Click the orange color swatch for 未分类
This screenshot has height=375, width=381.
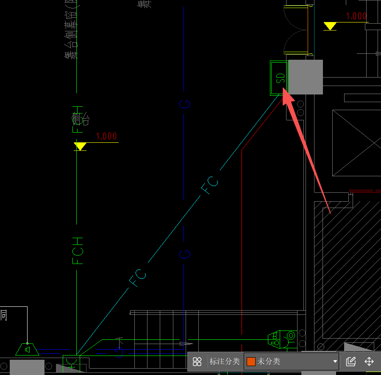[251, 361]
